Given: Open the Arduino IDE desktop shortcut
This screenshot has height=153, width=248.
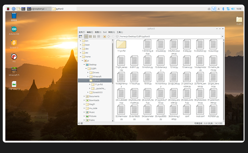Looking at the screenshot, I should pos(14,29).
